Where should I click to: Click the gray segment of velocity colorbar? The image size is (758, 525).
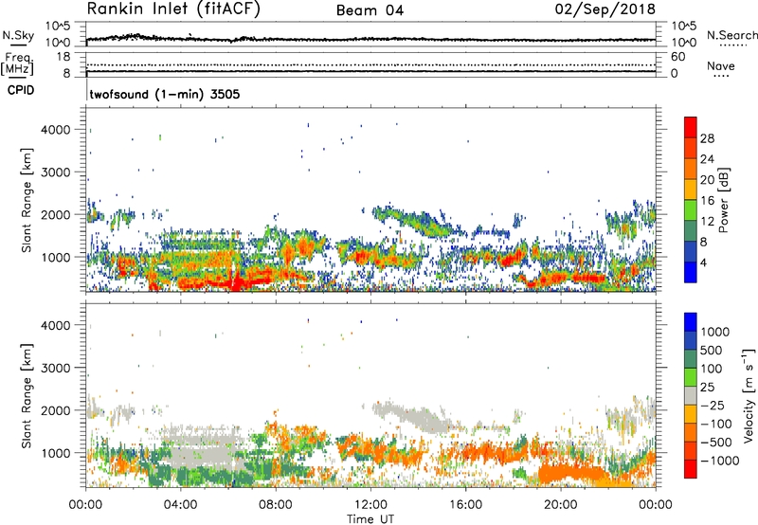click(691, 396)
